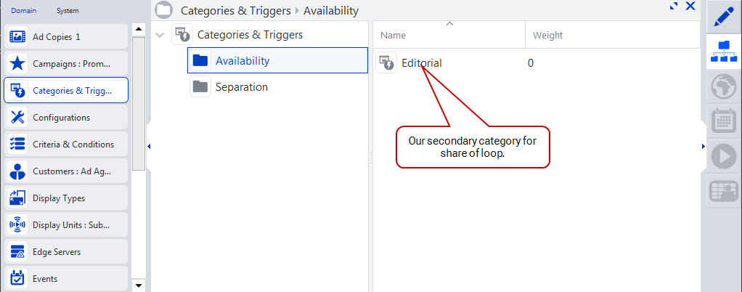Select the Separation folder
Viewport: 742px width, 292px height.
241,87
